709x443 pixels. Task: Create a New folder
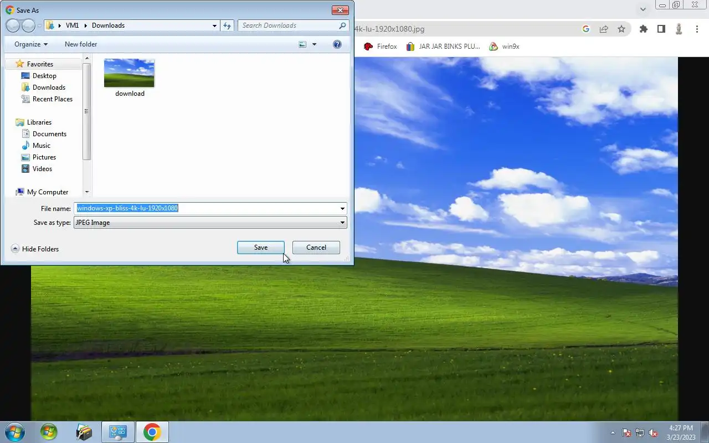(x=81, y=44)
